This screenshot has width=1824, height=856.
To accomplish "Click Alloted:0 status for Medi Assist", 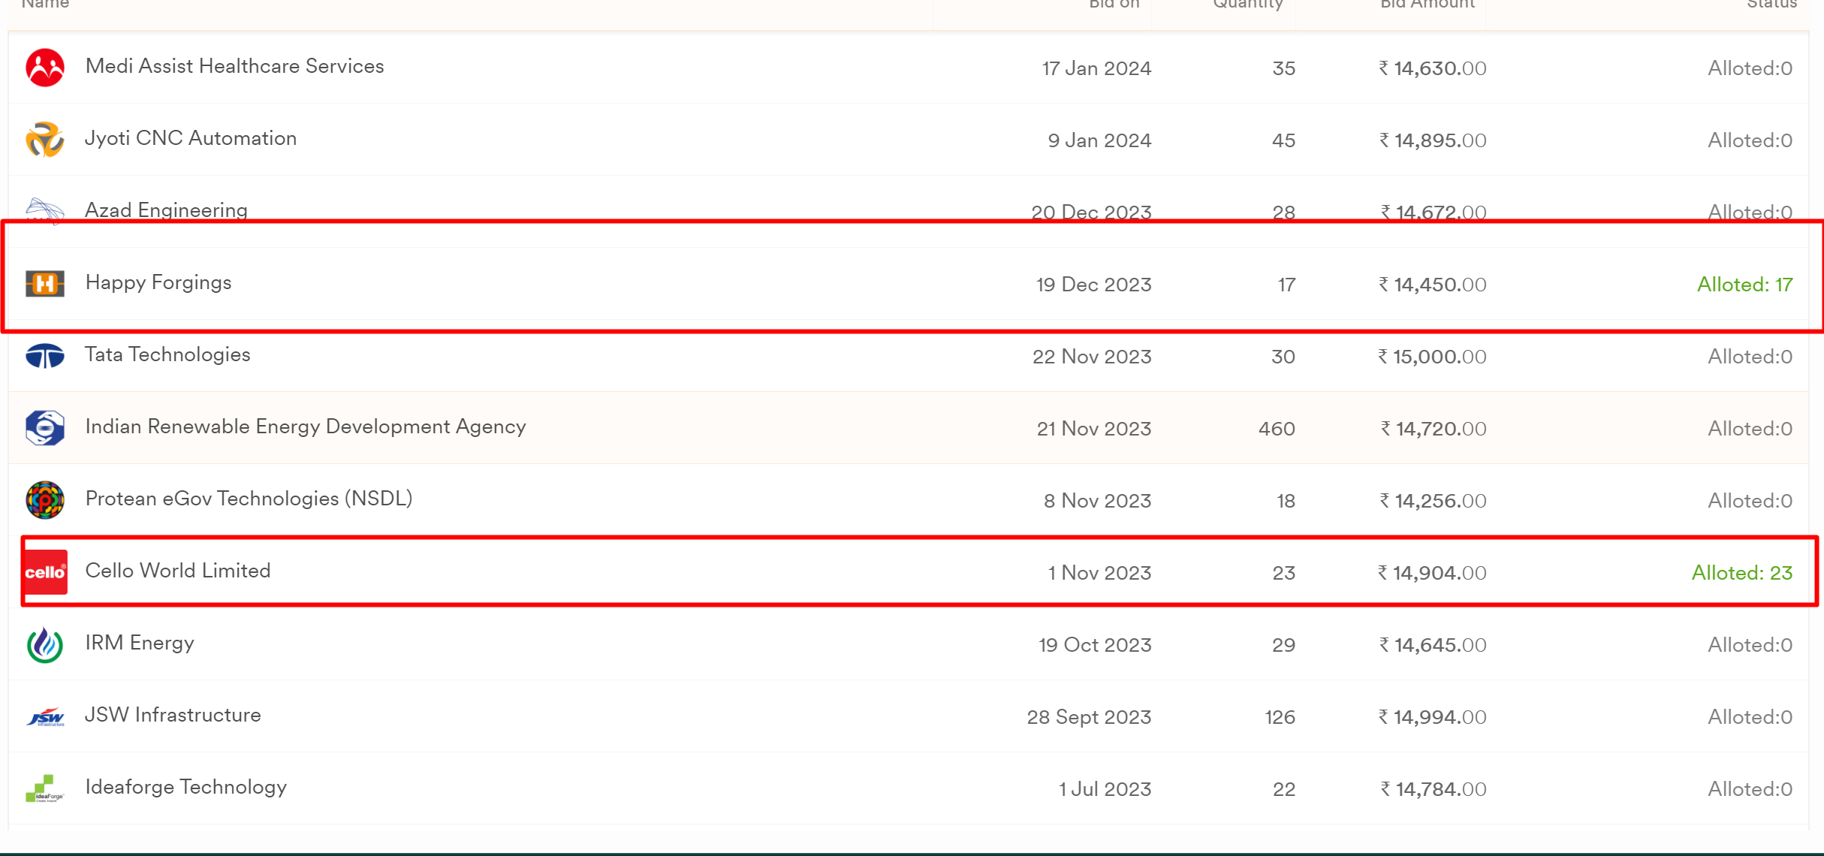I will coord(1750,68).
